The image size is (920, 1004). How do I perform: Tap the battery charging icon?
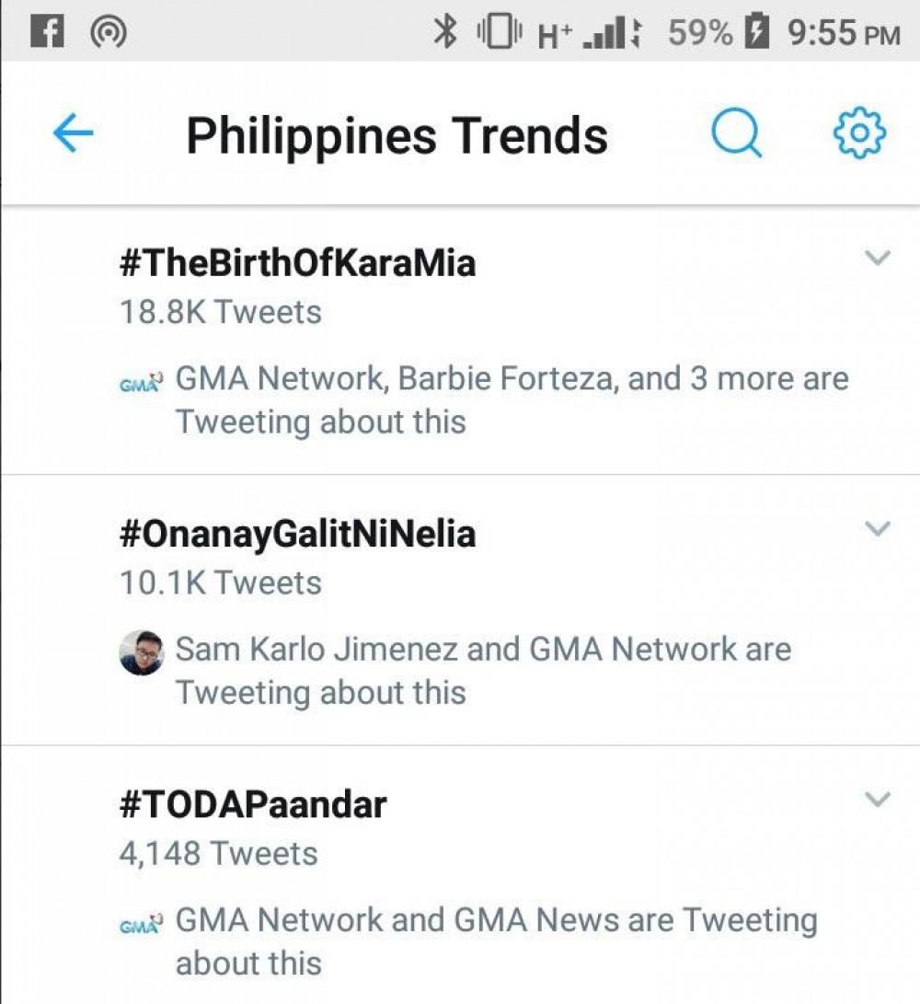click(756, 33)
